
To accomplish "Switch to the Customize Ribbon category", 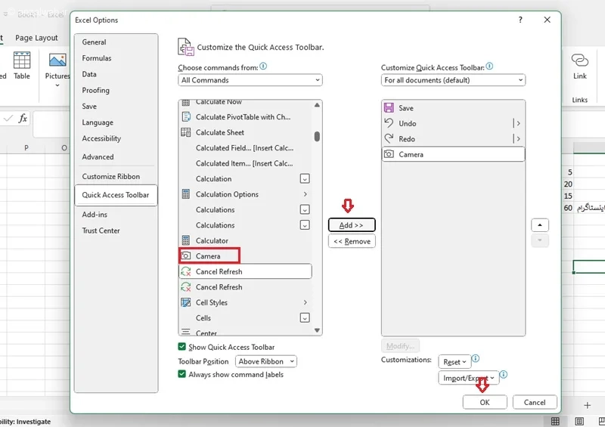I will tap(111, 176).
